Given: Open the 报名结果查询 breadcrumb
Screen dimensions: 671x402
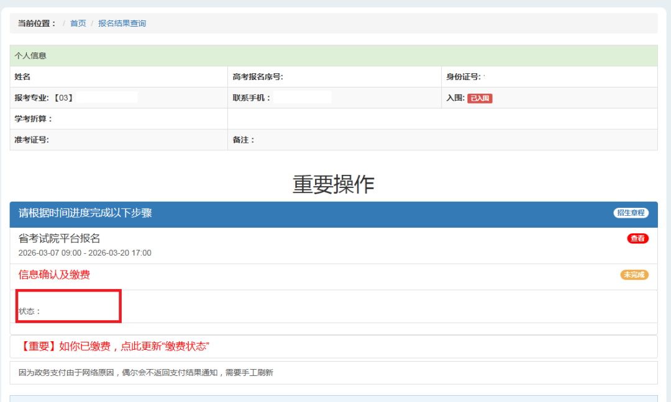Looking at the screenshot, I should click(x=122, y=24).
